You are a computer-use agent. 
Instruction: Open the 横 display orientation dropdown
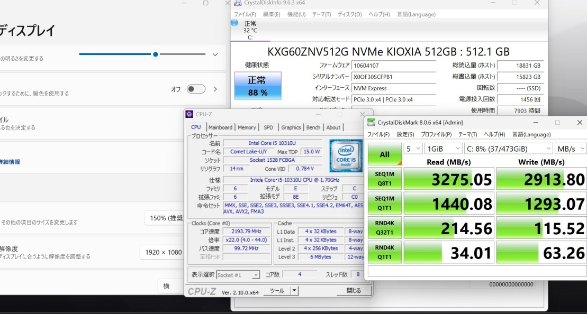pos(171,287)
